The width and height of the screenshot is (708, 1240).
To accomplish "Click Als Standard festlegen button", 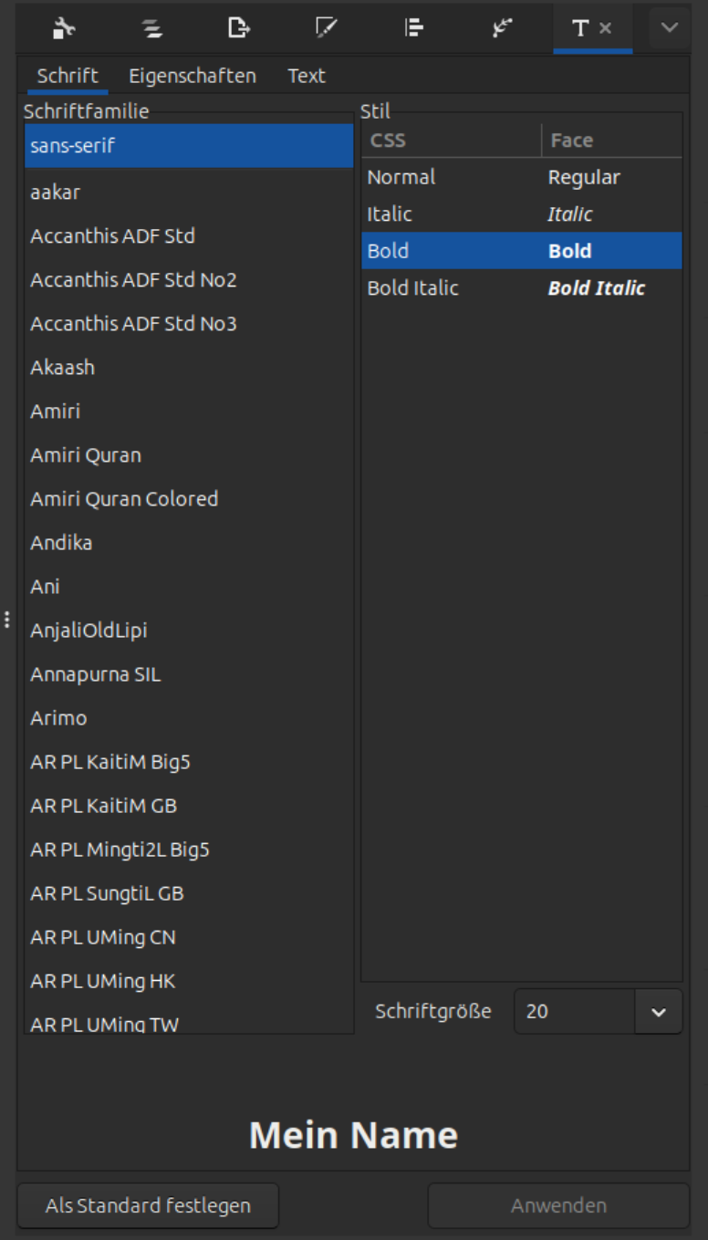I will pos(147,1205).
